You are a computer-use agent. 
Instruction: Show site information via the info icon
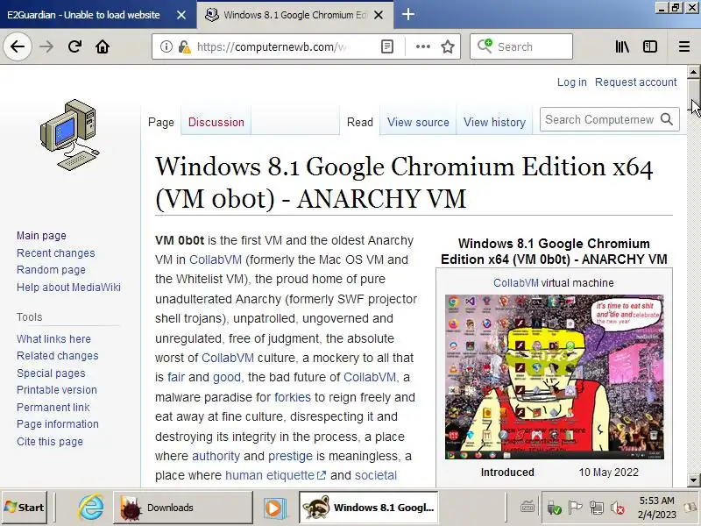click(166, 46)
